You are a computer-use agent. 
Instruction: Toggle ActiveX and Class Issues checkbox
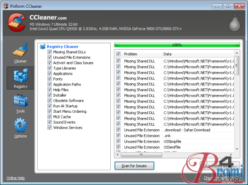point(50,63)
